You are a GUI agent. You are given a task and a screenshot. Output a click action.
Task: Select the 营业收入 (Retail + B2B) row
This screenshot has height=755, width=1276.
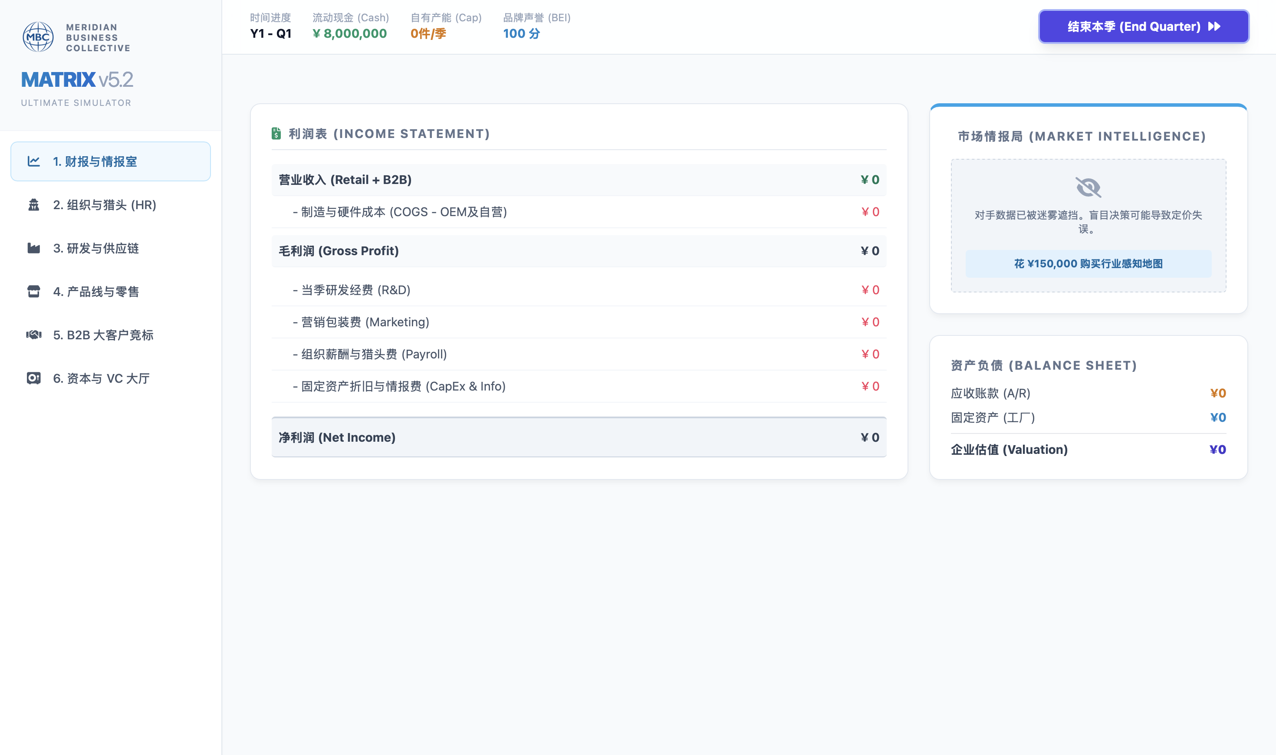(x=579, y=180)
